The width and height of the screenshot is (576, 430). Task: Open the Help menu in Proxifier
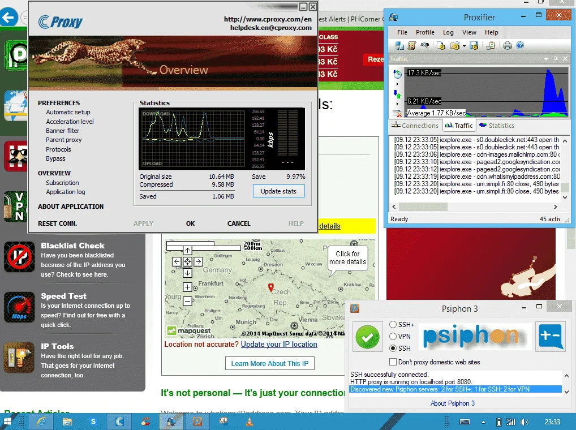(492, 32)
